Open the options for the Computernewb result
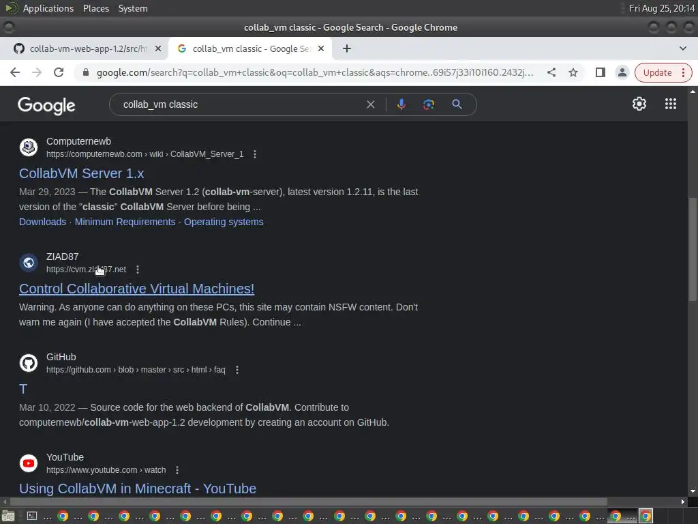The height and width of the screenshot is (524, 698). click(255, 154)
